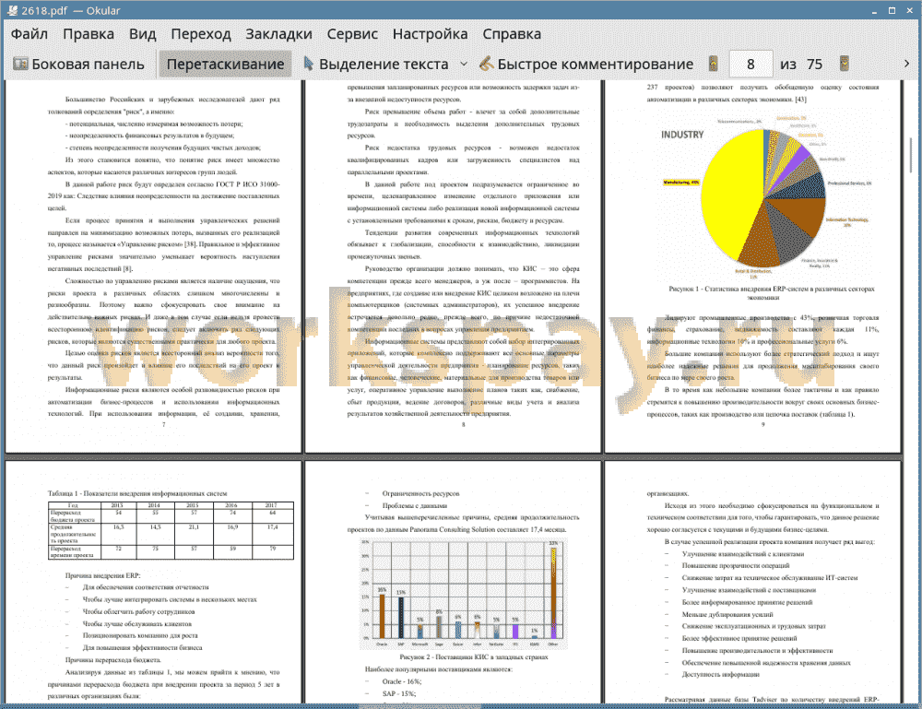Click the list item "Доступность информации"
The image size is (922, 709).
pyautogui.click(x=721, y=674)
